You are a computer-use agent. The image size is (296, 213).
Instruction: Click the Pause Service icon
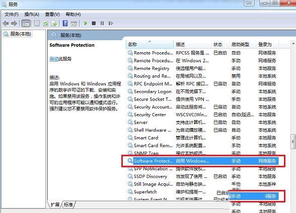(x=102, y=23)
